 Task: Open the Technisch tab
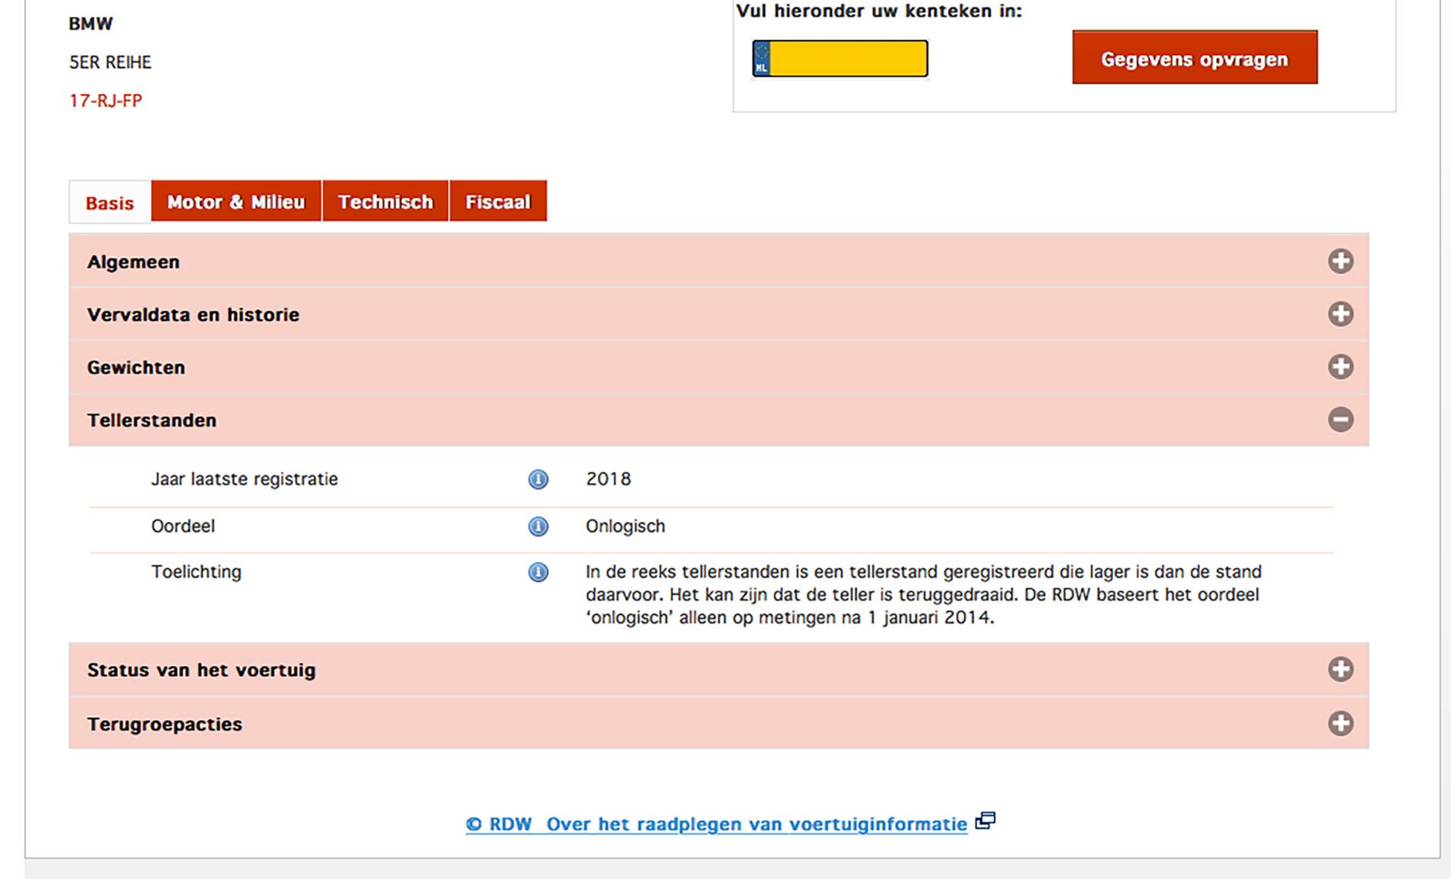(385, 201)
